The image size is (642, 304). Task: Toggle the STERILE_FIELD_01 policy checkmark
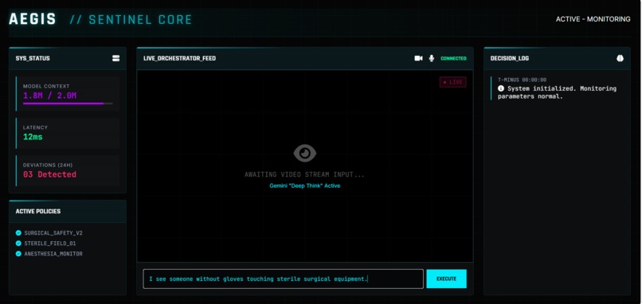18,244
